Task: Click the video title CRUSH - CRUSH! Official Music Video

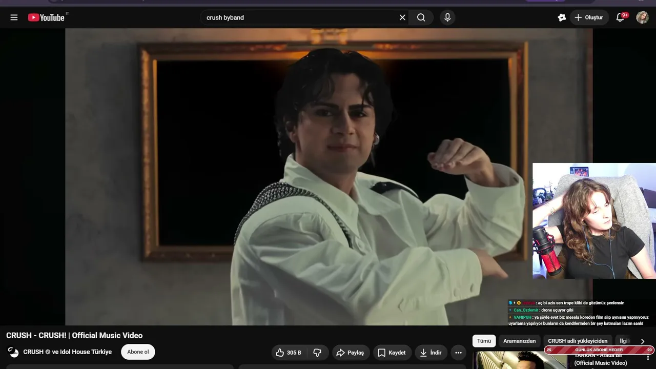Action: tap(74, 336)
